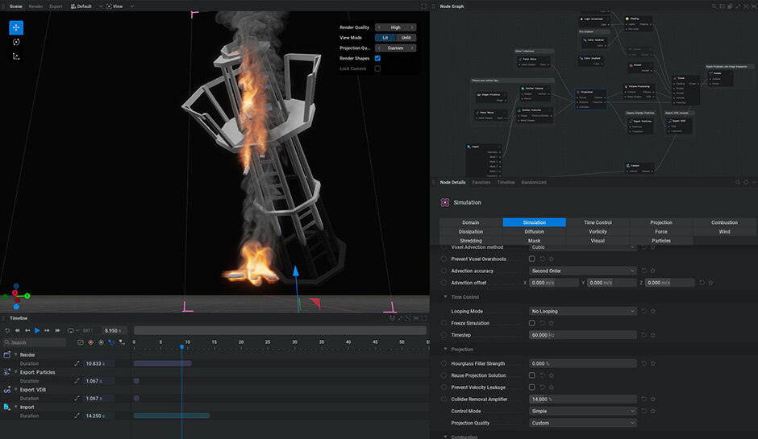The height and width of the screenshot is (439, 758).
Task: Select the Rotate transform tool
Action: (x=16, y=42)
